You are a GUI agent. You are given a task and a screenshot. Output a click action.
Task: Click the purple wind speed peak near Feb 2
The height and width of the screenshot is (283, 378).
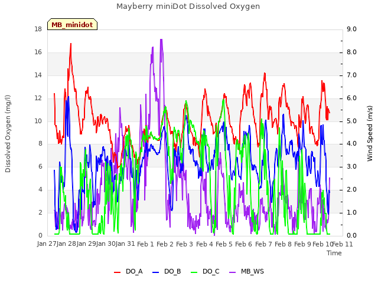(161, 40)
